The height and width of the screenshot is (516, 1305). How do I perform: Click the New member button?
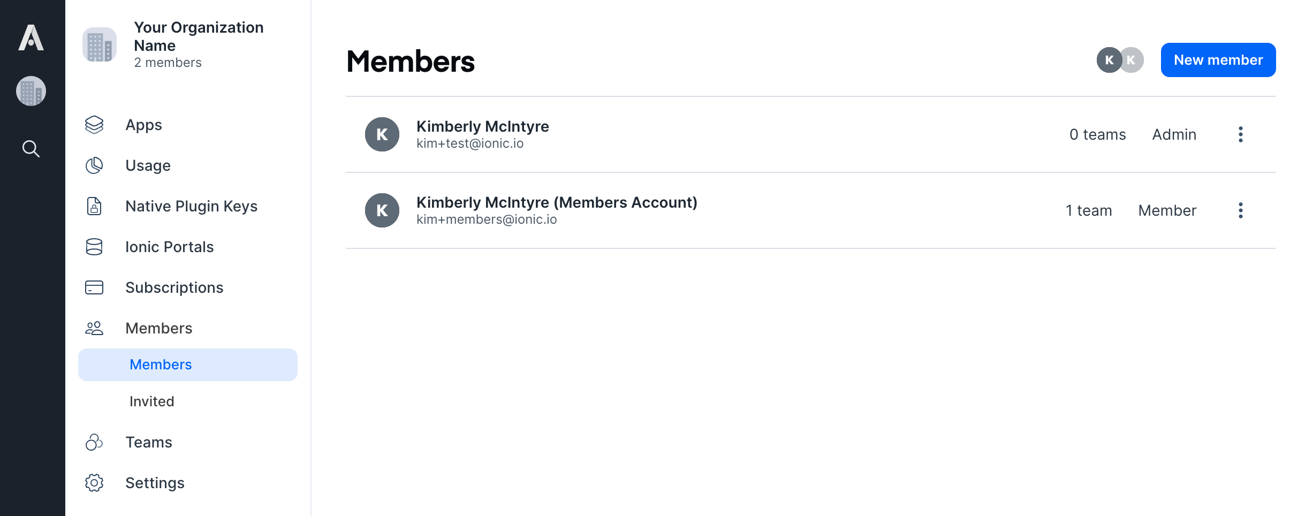[1218, 60]
